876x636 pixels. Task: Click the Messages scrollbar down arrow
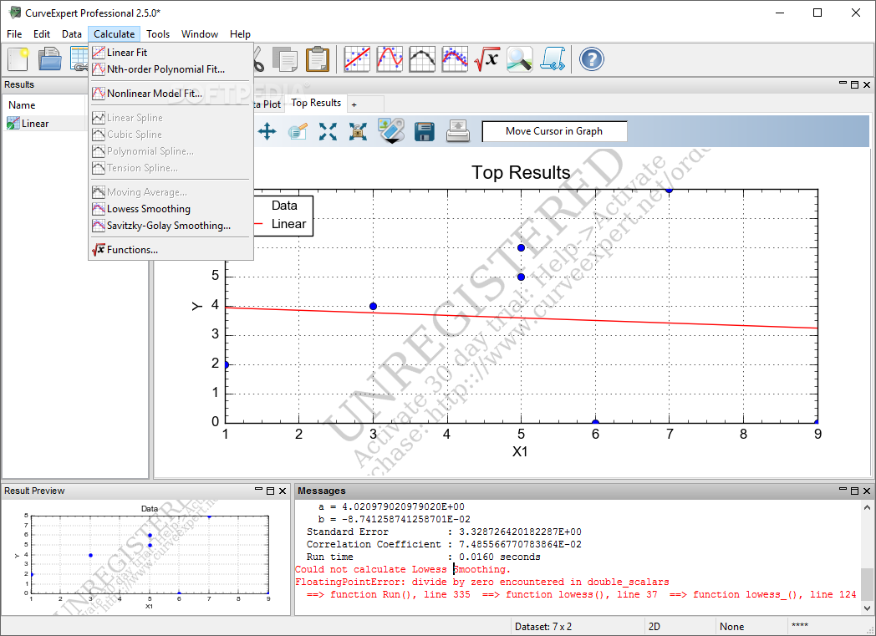[x=867, y=608]
